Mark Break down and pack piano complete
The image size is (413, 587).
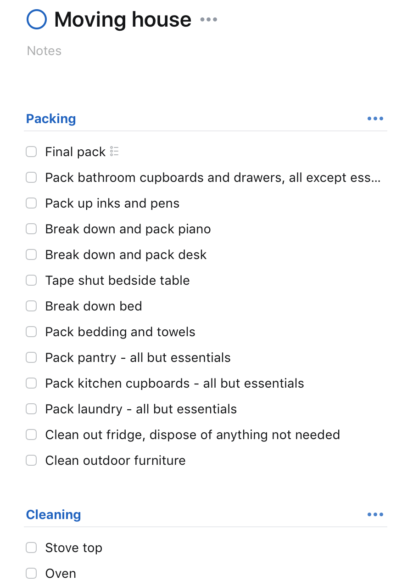pyautogui.click(x=31, y=229)
